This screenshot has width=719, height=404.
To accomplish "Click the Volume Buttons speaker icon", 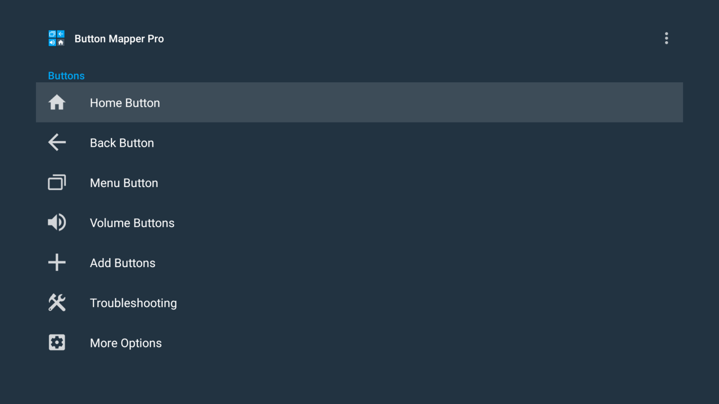I will coord(57,223).
